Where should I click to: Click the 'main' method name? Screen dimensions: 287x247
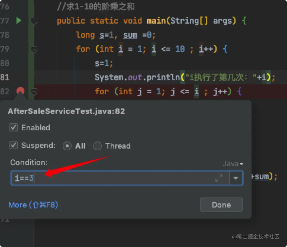(x=156, y=21)
